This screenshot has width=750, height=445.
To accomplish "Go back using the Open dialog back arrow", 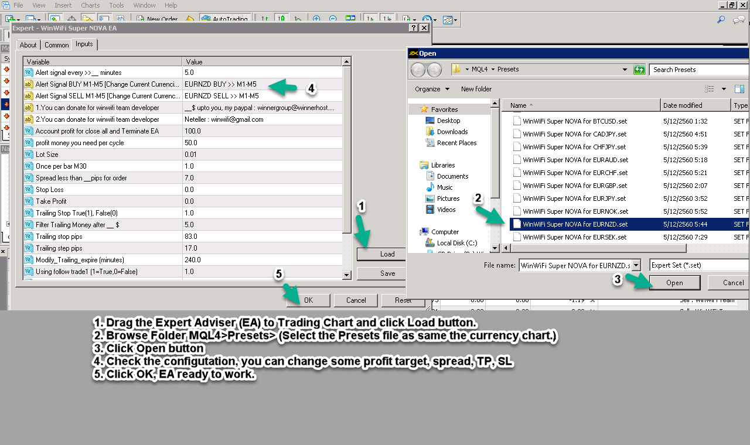I will 418,70.
